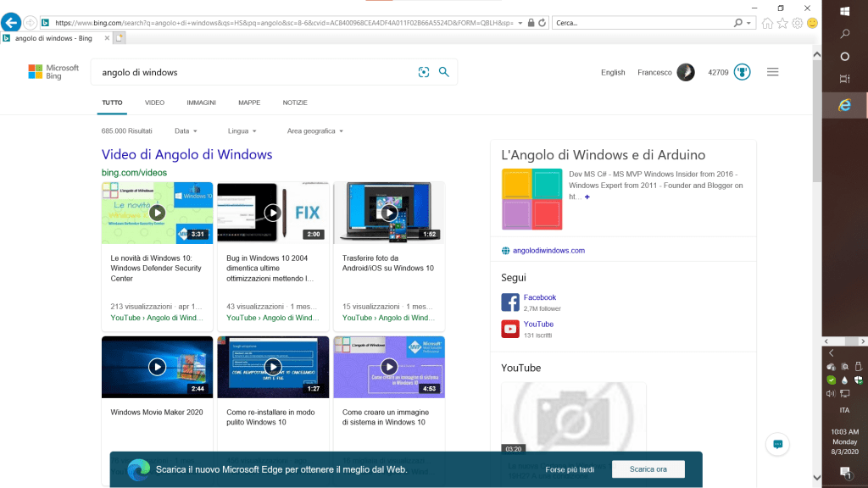This screenshot has height=488, width=868.
Task: Open the Bing rewards trophy icon
Action: 743,72
